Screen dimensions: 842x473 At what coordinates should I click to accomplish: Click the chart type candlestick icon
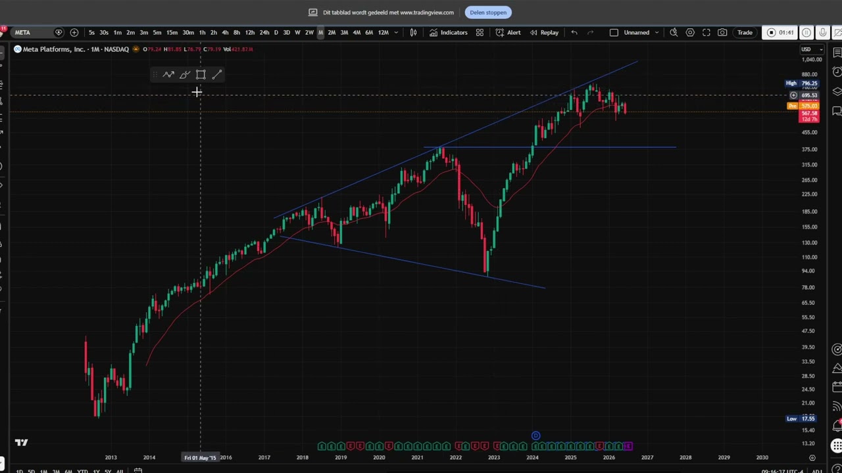coord(413,32)
